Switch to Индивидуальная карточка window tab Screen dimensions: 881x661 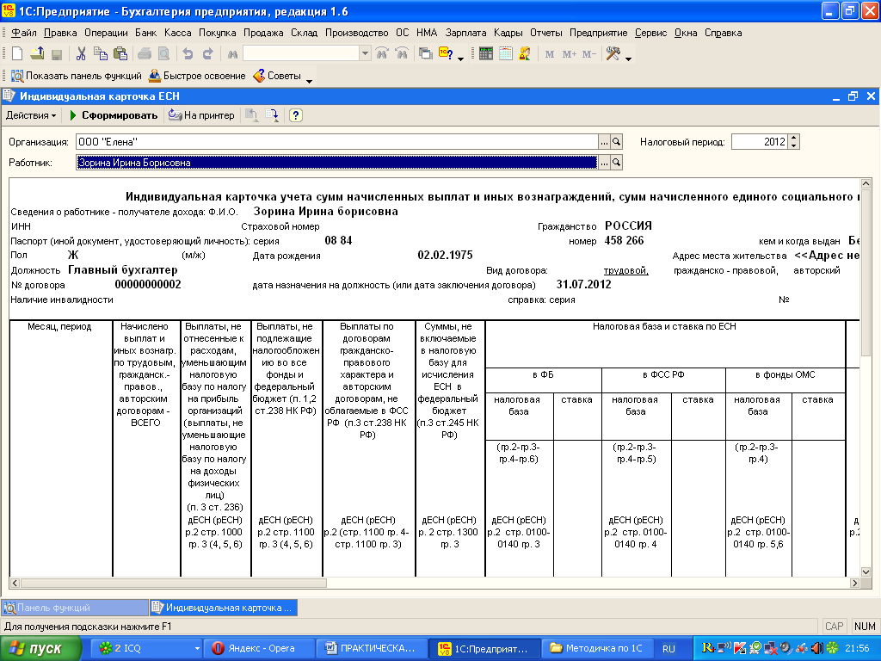224,608
